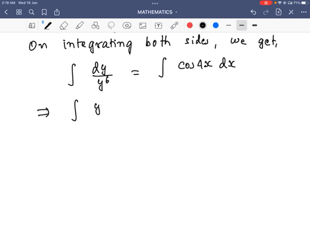310x233 pixels.
Task: Select the Shapes tool
Action: pyautogui.click(x=95, y=25)
